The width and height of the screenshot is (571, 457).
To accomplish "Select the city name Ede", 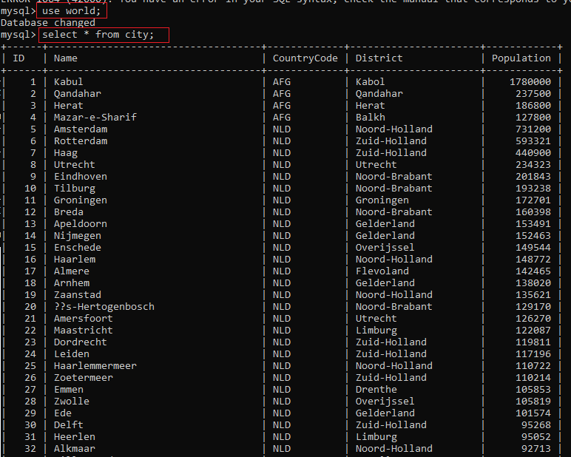I will pyautogui.click(x=63, y=413).
